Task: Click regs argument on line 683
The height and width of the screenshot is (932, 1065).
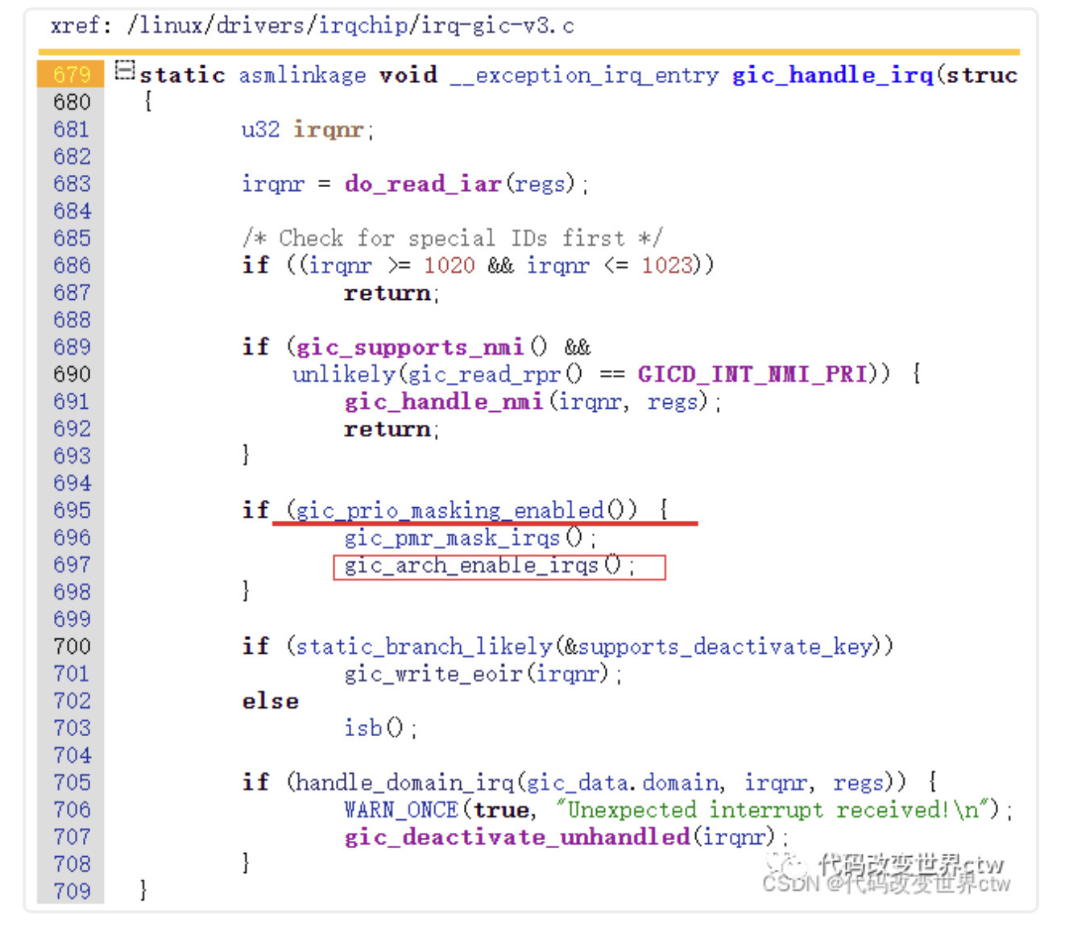Action: click(x=539, y=184)
